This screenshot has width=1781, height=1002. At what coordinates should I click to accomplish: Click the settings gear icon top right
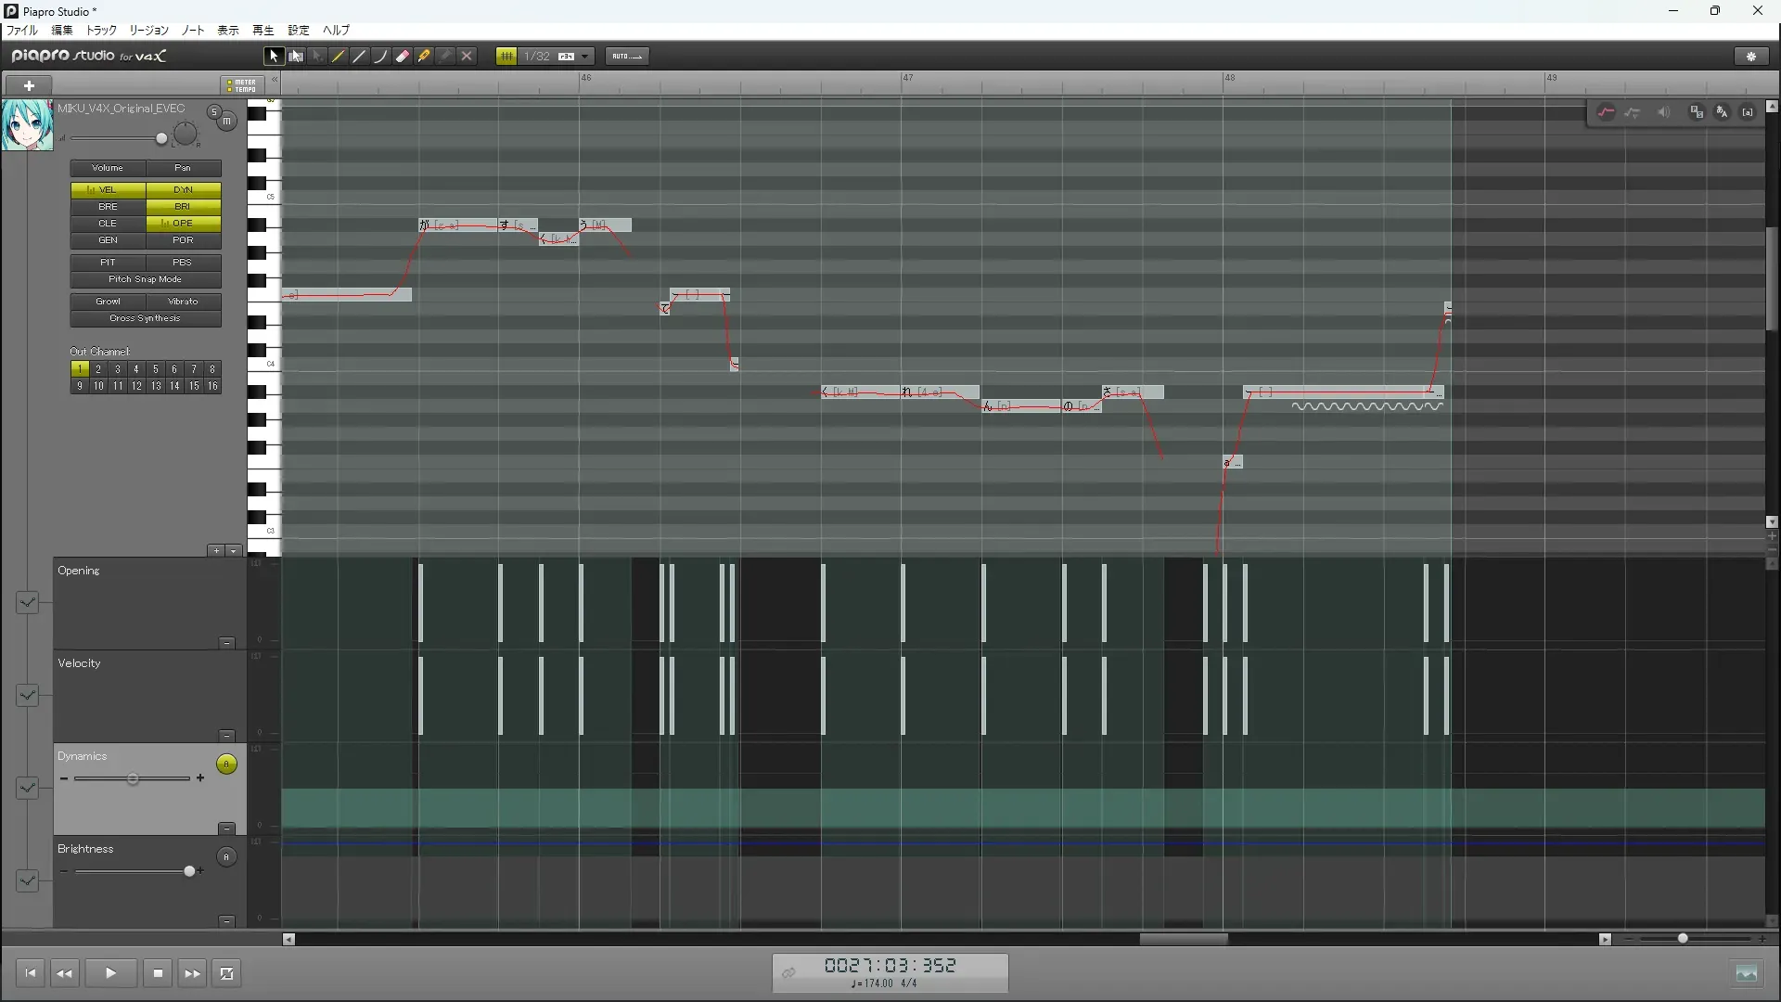pos(1751,57)
